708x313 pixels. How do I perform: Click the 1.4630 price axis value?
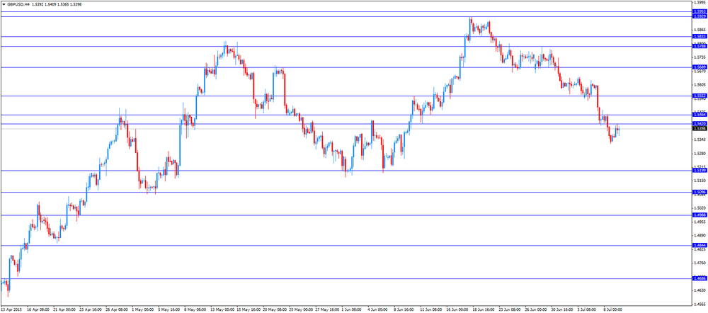pos(700,290)
